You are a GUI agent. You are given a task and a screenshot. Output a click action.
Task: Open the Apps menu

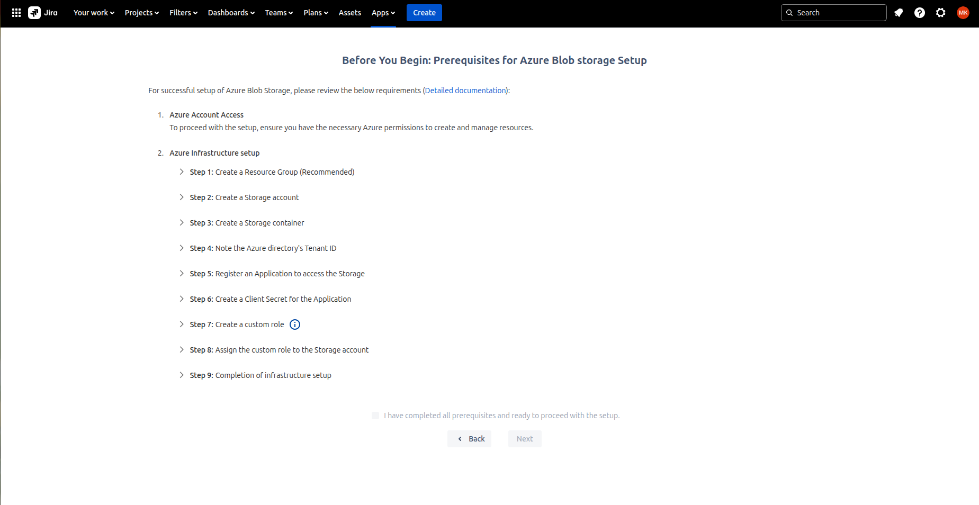click(383, 13)
